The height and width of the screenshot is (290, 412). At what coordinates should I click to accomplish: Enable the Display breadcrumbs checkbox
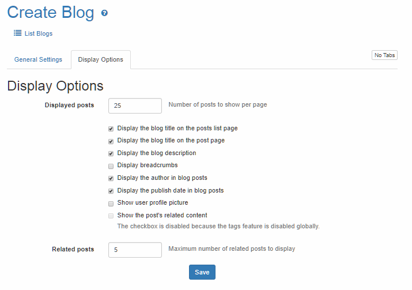click(x=111, y=165)
